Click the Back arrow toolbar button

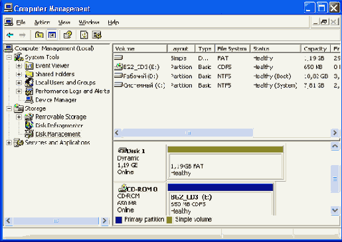(10, 35)
